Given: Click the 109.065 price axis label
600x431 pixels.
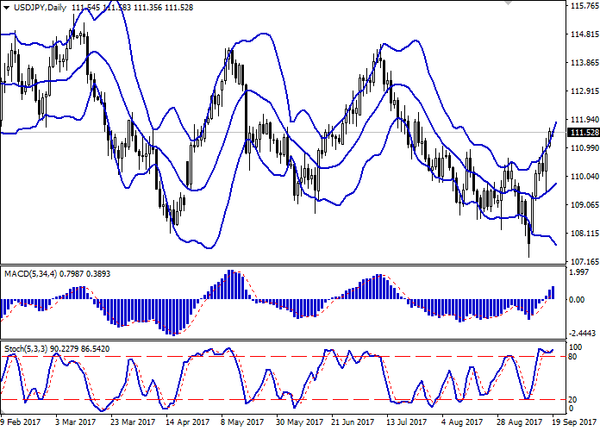Looking at the screenshot, I should pos(584,205).
